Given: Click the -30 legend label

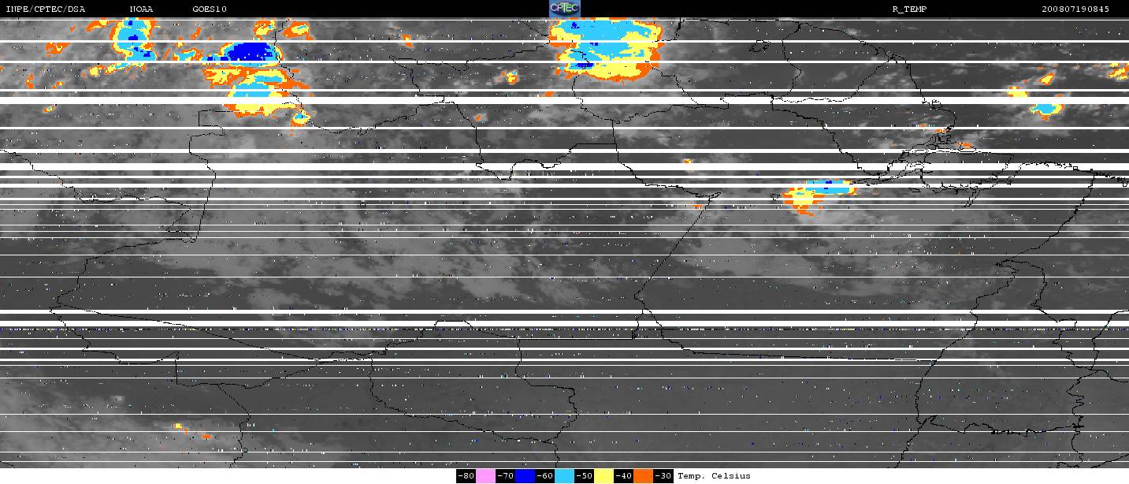Looking at the screenshot, I should 663,476.
